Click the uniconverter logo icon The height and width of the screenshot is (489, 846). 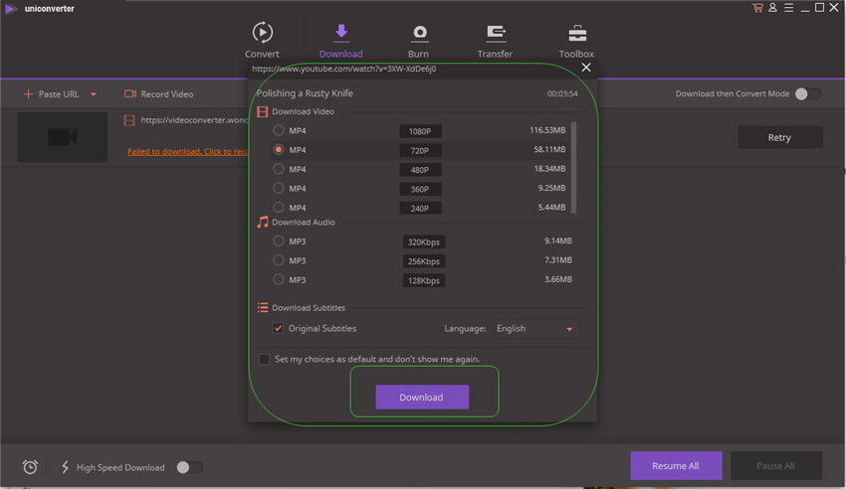tap(10, 9)
